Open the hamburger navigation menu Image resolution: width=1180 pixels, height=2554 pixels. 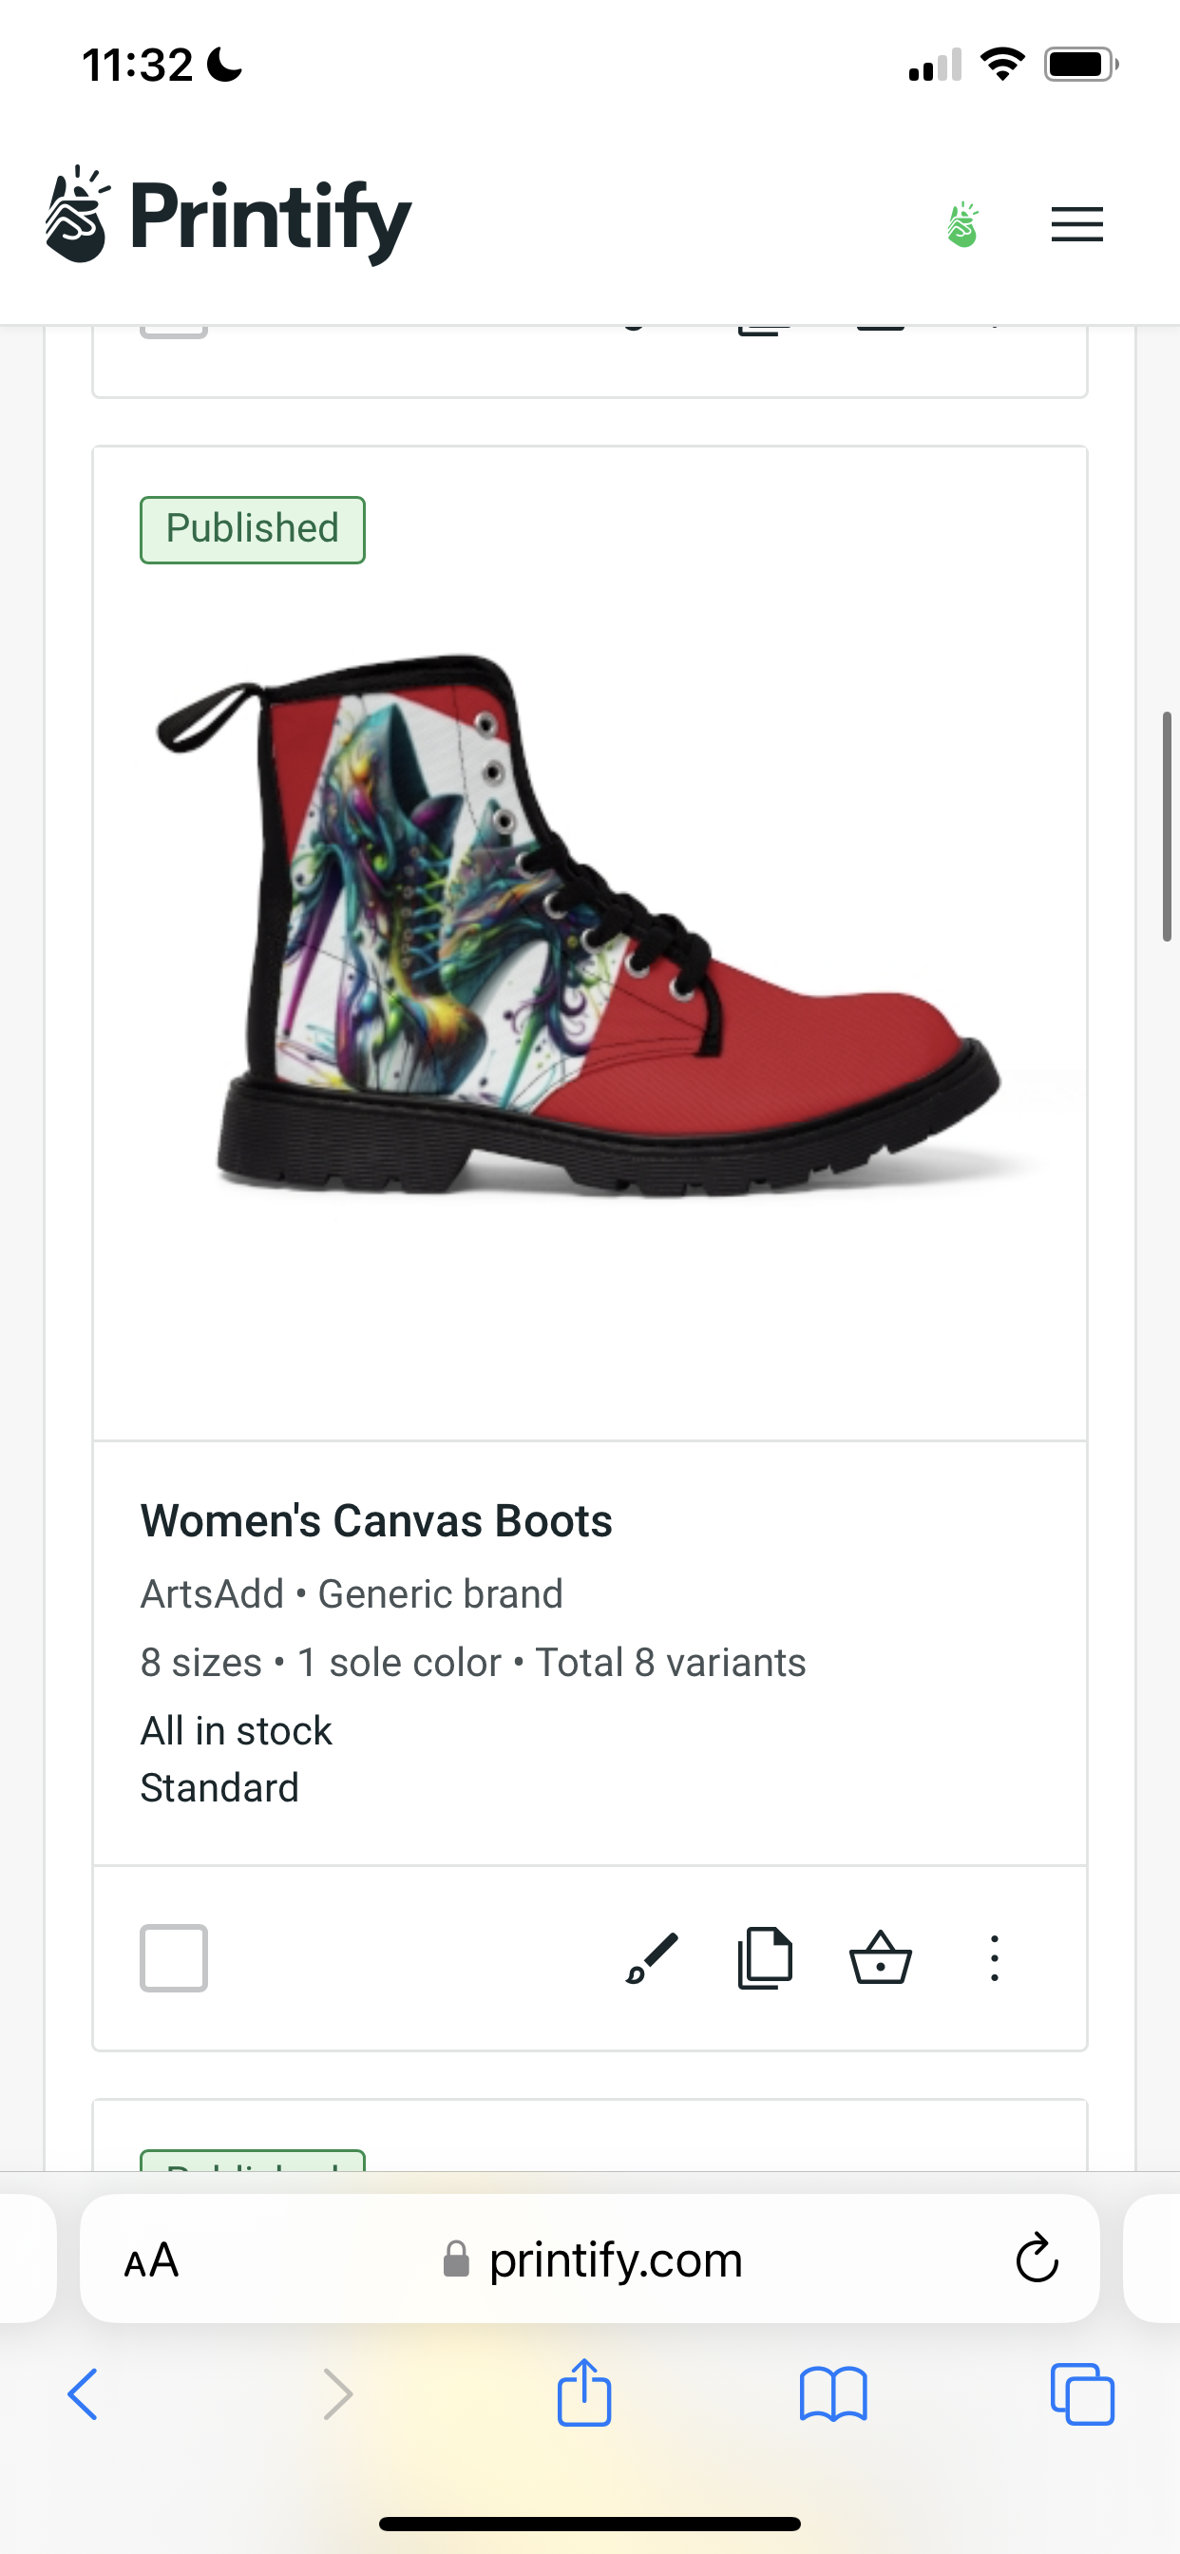[x=1076, y=224]
